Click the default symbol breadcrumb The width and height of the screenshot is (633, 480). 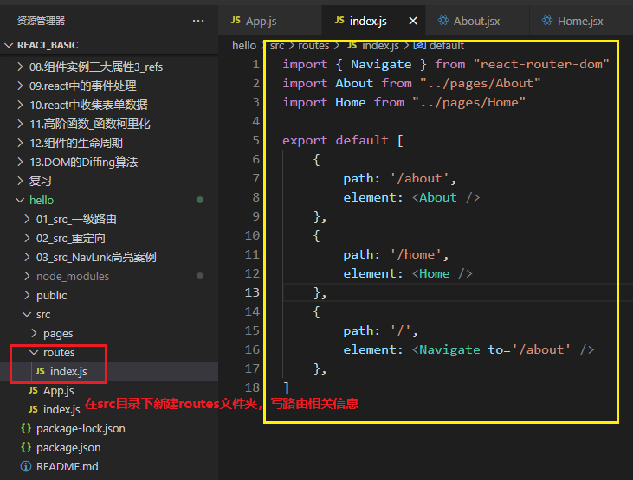click(x=447, y=46)
